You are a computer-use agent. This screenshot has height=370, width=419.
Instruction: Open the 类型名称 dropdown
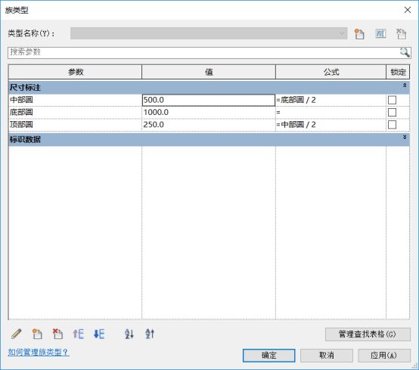point(209,33)
